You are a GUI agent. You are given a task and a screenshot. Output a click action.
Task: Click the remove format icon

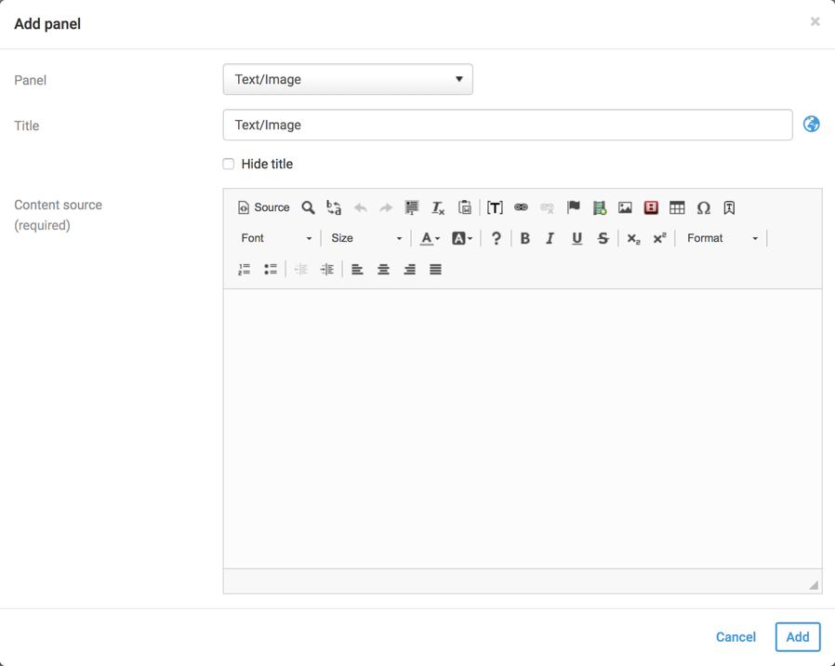coord(438,207)
